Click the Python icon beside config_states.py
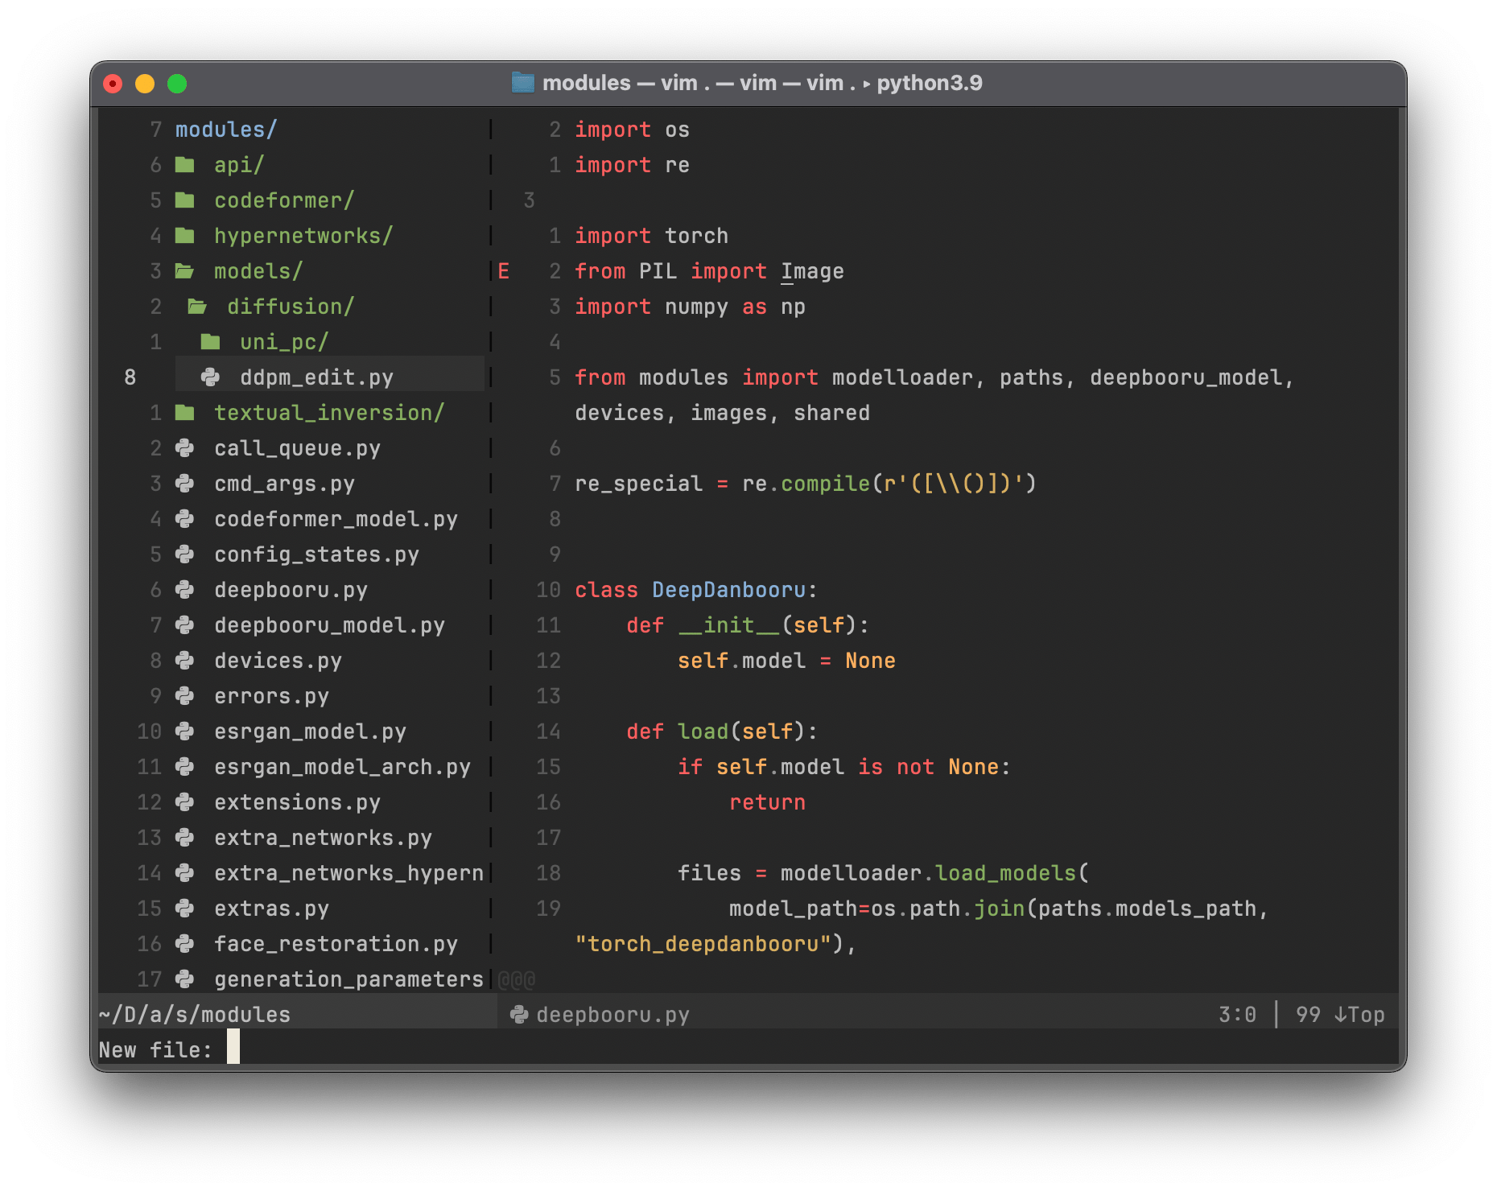This screenshot has width=1497, height=1191. pyautogui.click(x=185, y=554)
